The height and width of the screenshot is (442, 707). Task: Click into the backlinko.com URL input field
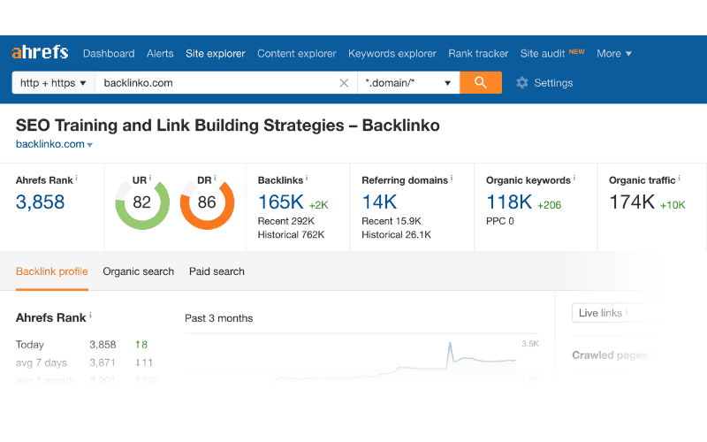(x=217, y=83)
